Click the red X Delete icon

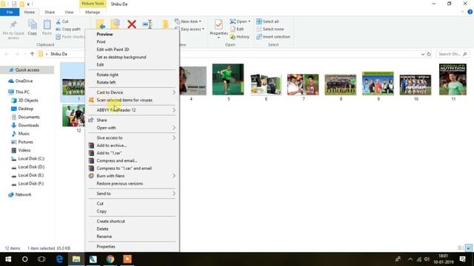[x=132, y=24]
